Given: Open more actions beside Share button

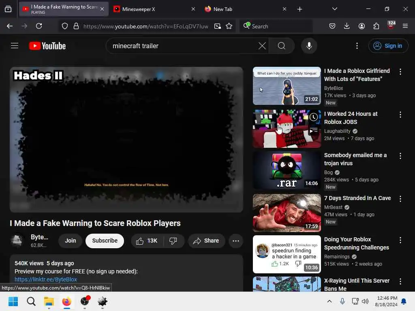Looking at the screenshot, I should tap(236, 241).
